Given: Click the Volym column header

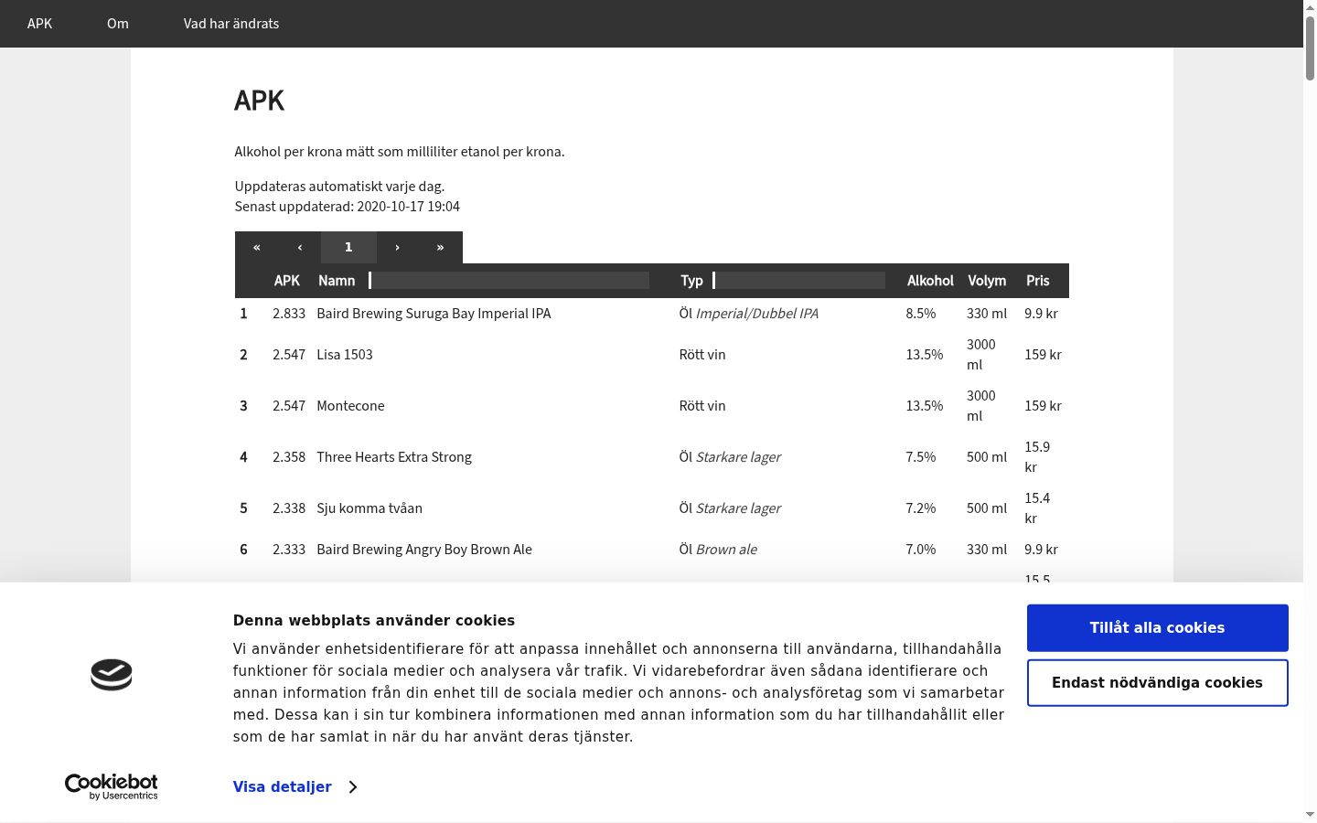Looking at the screenshot, I should coord(987,281).
